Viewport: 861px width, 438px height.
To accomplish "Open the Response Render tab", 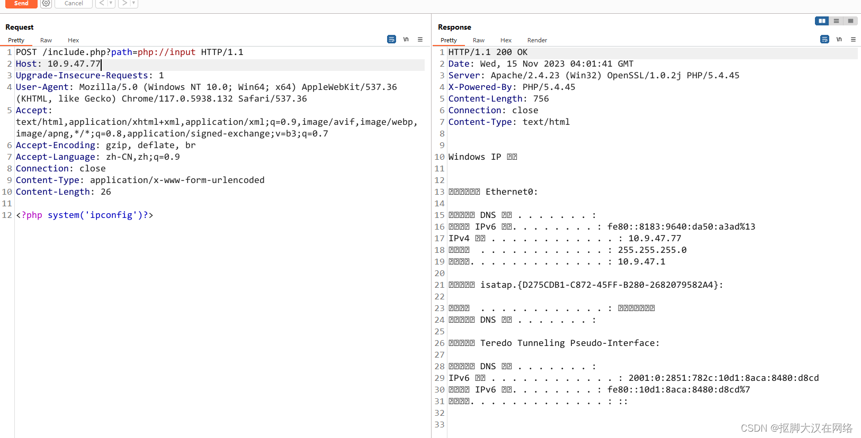I will pyautogui.click(x=537, y=40).
